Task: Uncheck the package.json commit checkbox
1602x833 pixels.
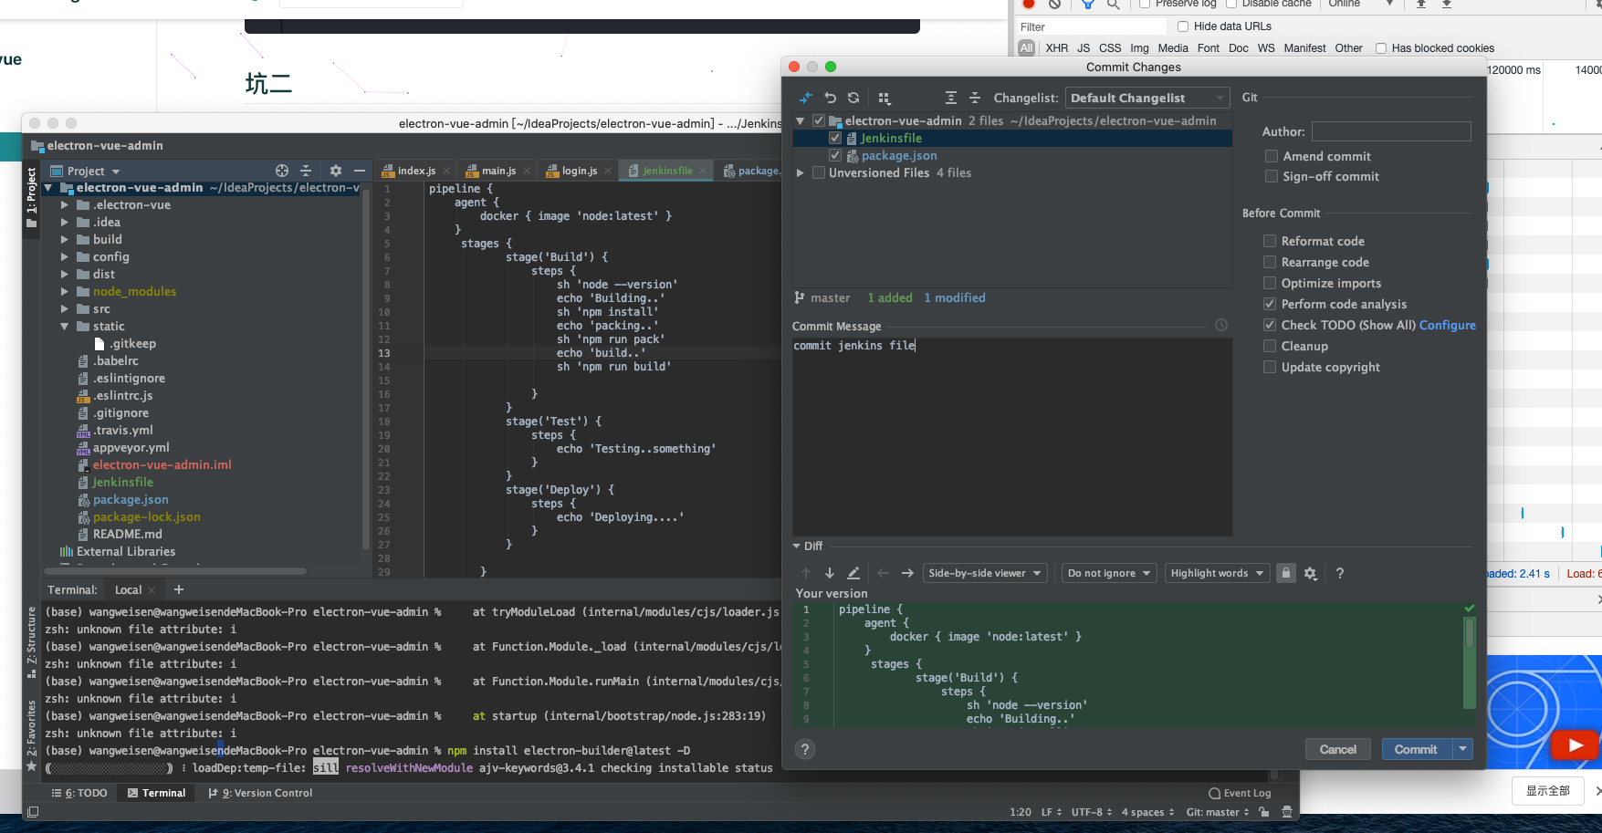Action: click(835, 155)
